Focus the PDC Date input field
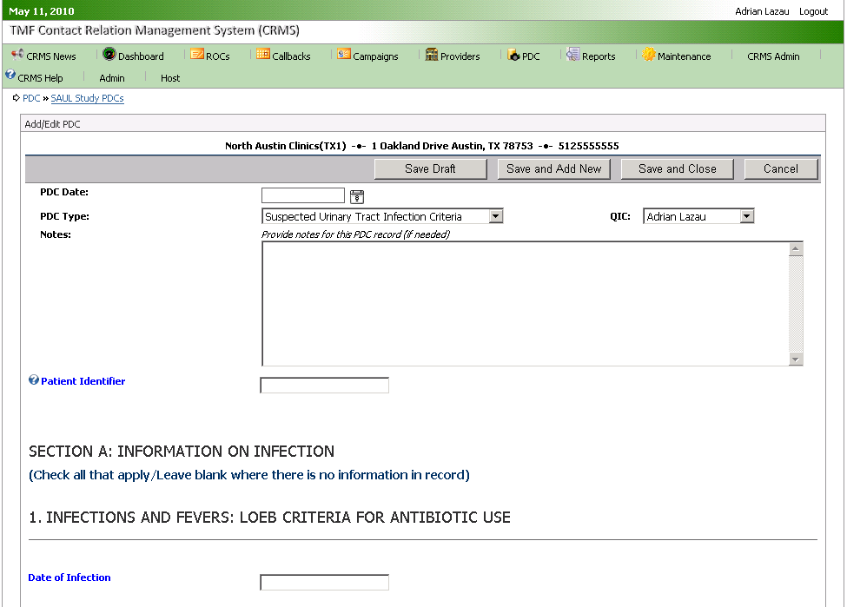Image resolution: width=847 pixels, height=607 pixels. tap(303, 195)
